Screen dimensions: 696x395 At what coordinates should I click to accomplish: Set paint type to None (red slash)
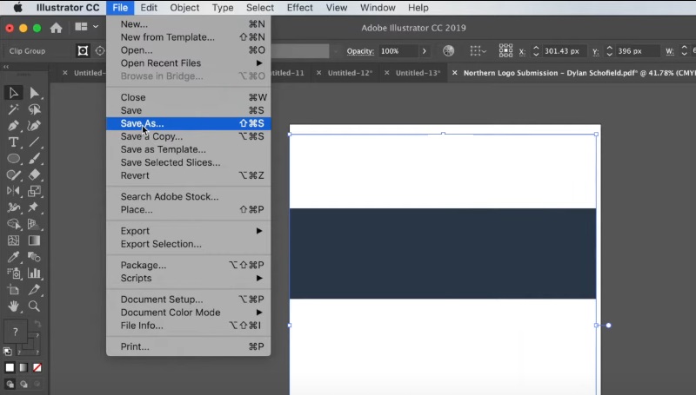click(x=37, y=367)
